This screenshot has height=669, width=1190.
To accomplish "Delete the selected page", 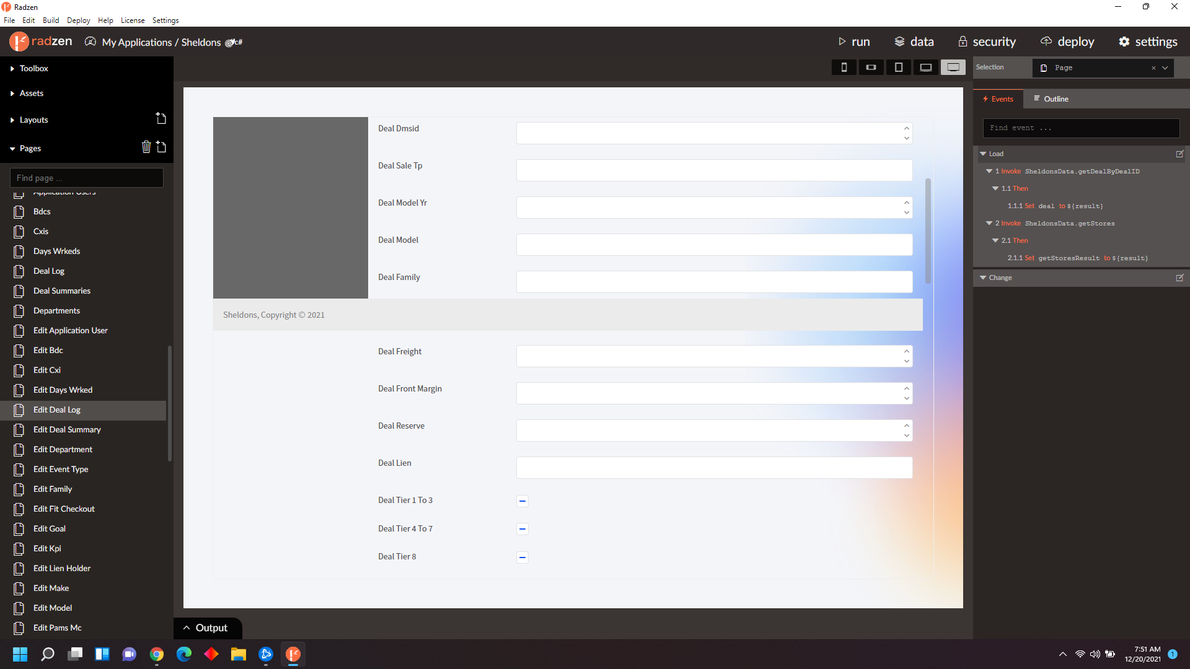I will (x=146, y=147).
